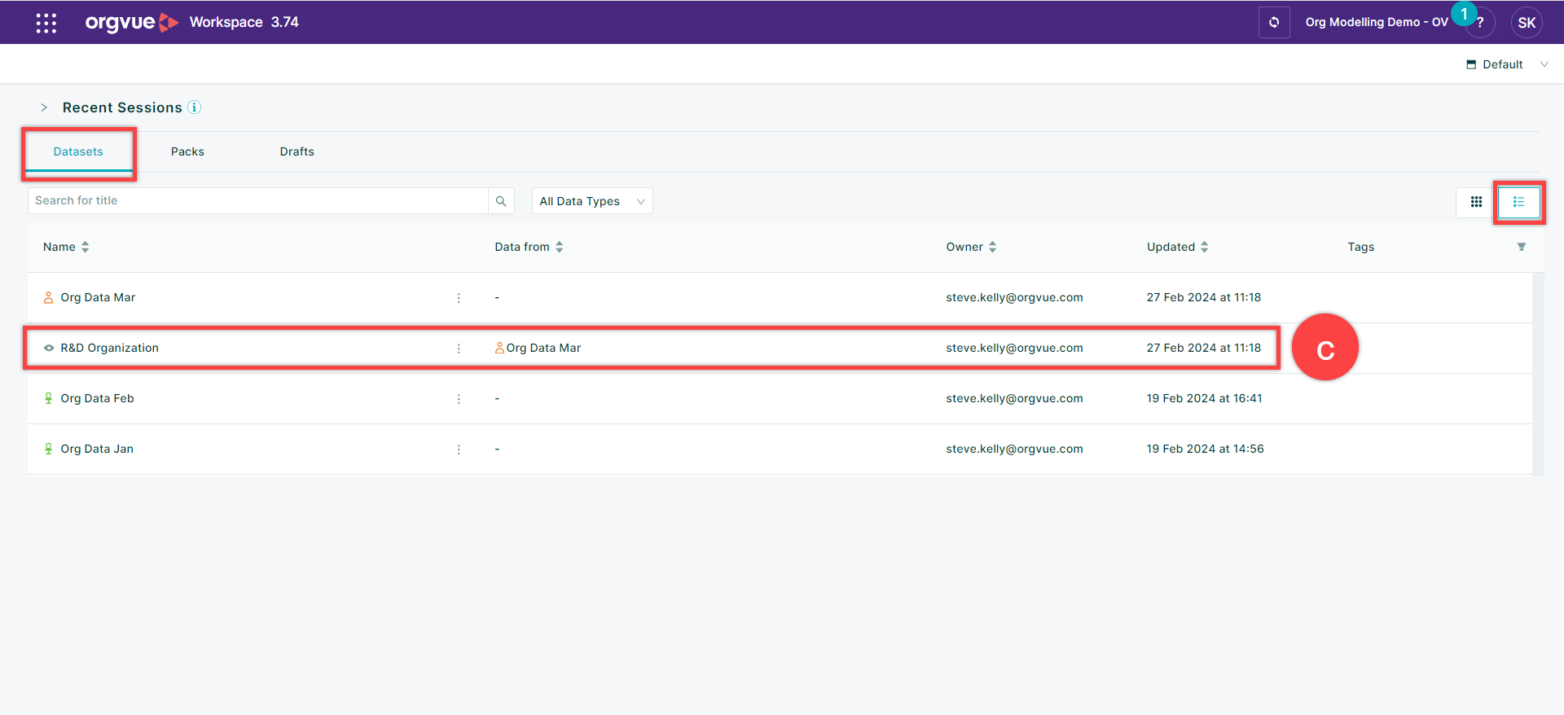Select the Datasets tab

78,151
